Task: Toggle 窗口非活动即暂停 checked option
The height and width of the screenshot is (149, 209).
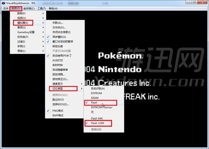Action: (65, 42)
